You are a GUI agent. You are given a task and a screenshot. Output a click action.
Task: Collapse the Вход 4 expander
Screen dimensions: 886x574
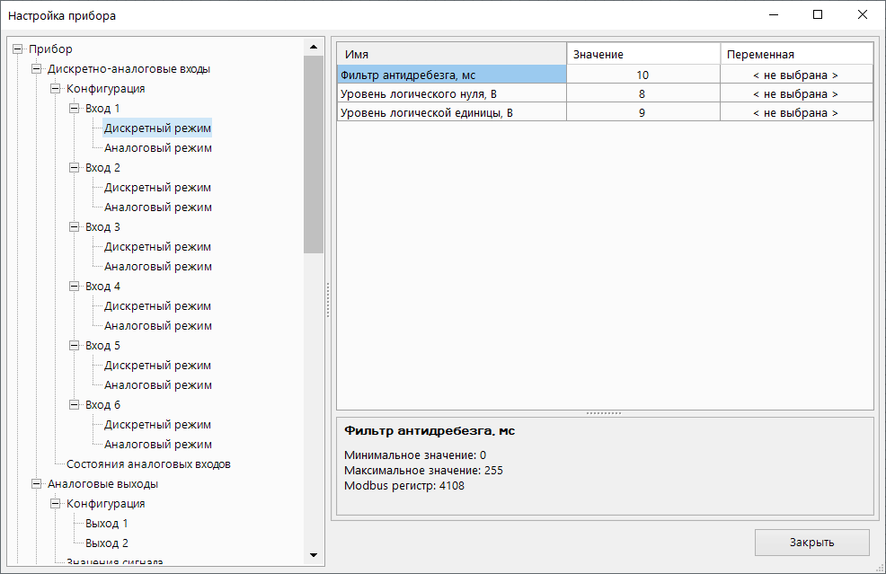pos(75,287)
